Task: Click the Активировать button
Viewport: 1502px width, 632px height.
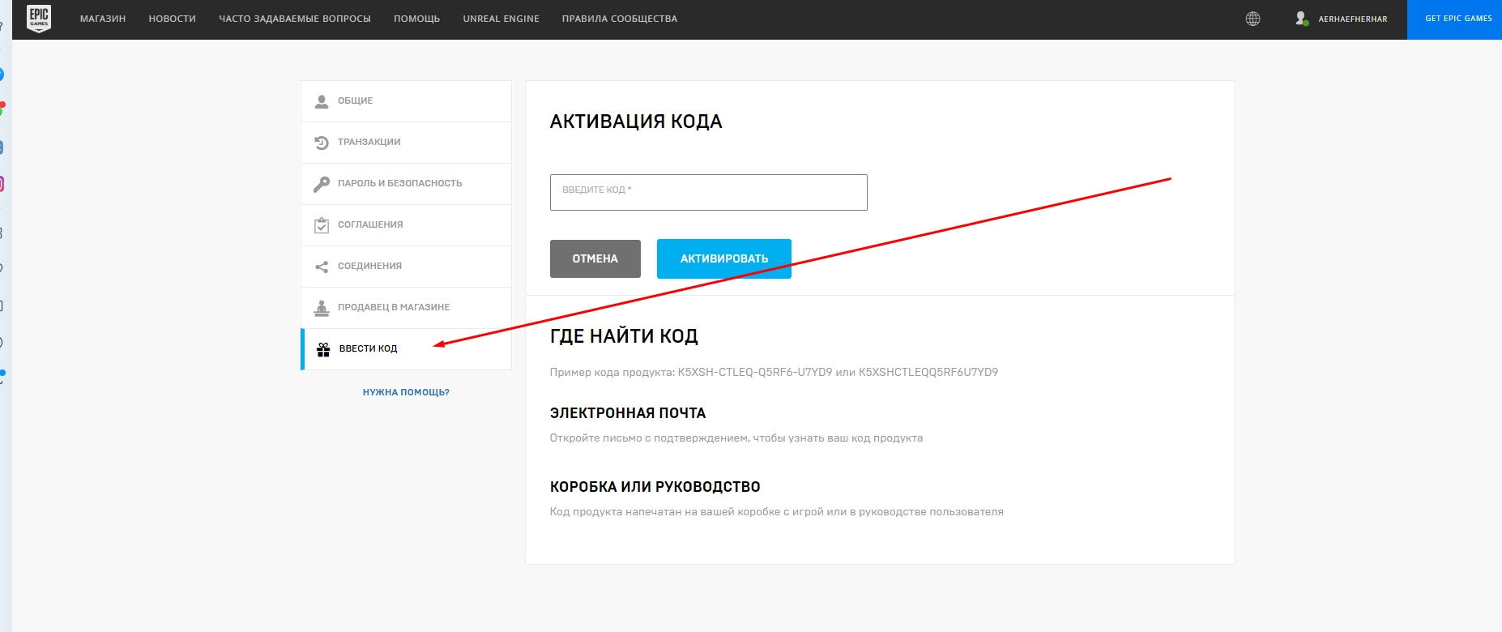Action: (x=723, y=258)
